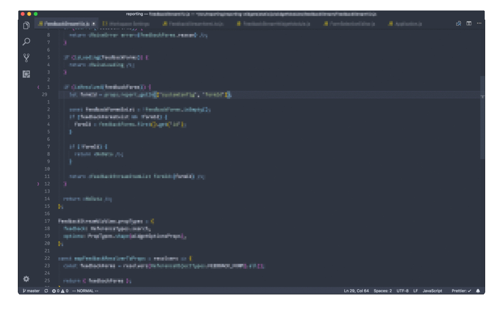The image size is (503, 320).
Task: Open the Explorer sidebar icon
Action: 26,26
